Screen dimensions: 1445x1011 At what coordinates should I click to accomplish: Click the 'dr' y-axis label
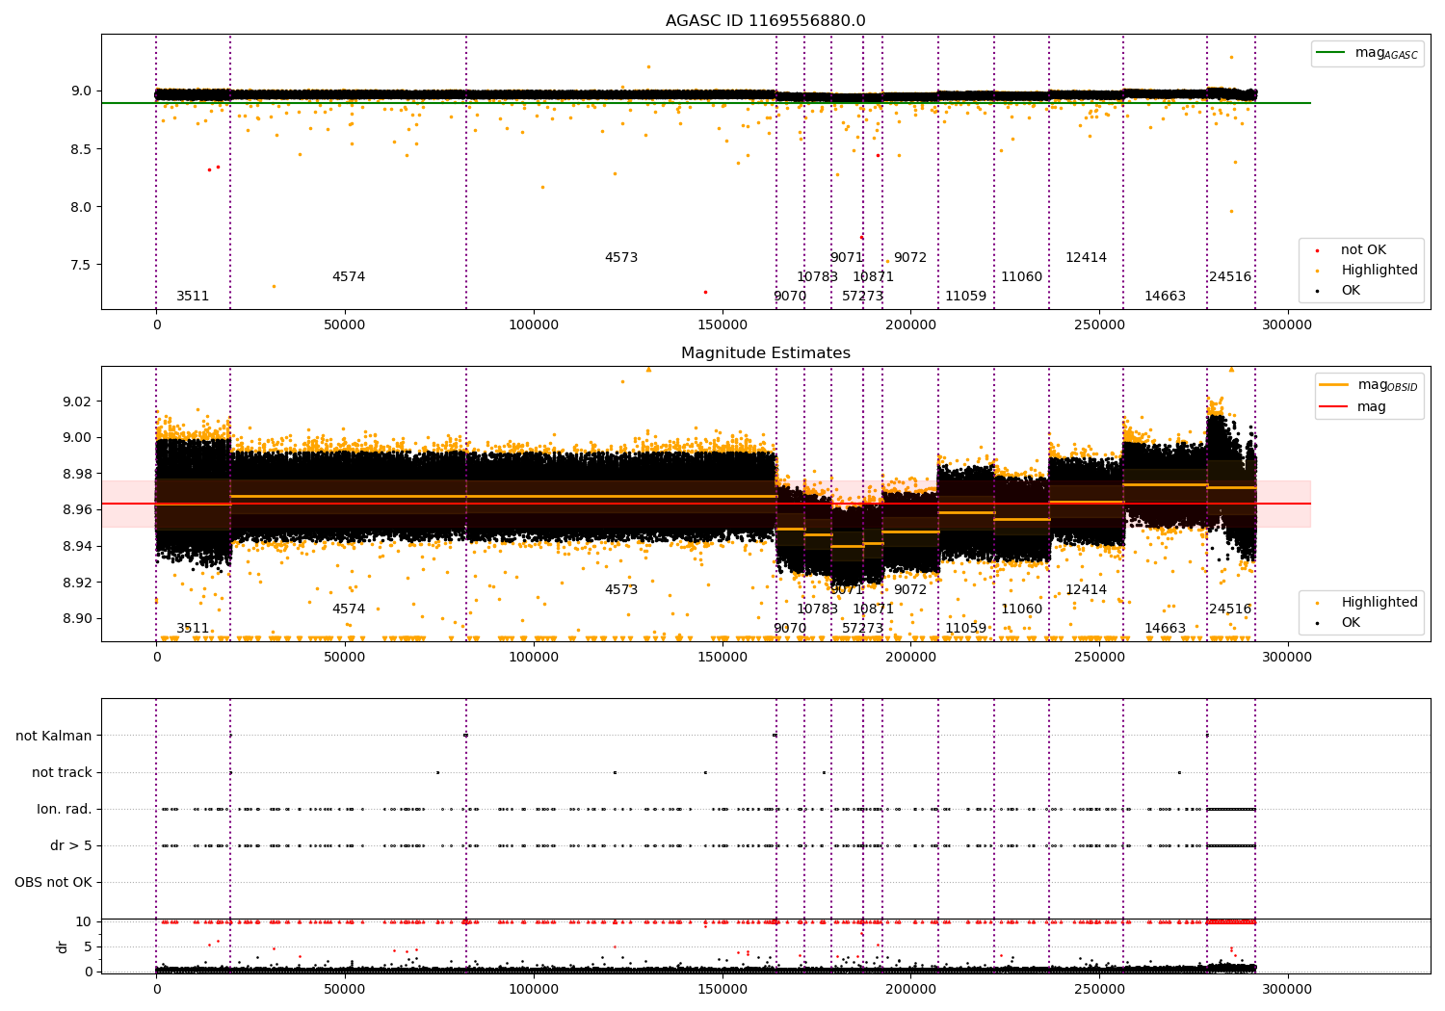pyautogui.click(x=63, y=946)
